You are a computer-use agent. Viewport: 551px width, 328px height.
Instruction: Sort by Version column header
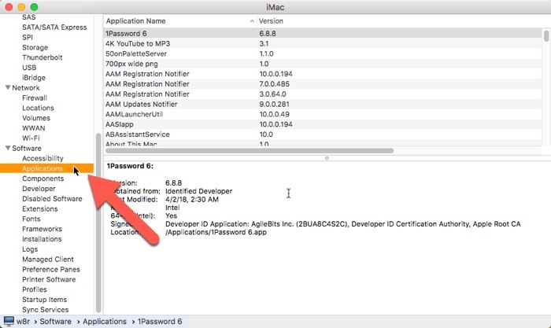[271, 21]
